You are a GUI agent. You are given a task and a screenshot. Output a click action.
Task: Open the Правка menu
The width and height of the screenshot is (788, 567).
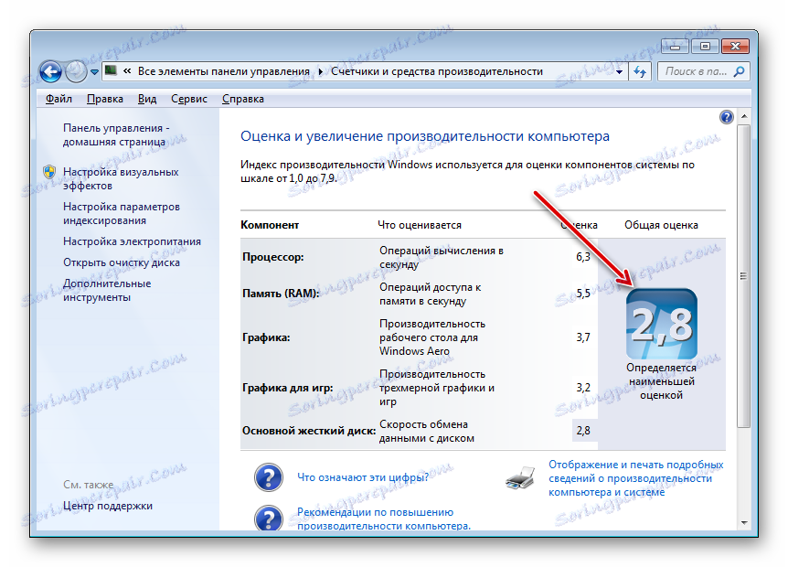(x=105, y=99)
